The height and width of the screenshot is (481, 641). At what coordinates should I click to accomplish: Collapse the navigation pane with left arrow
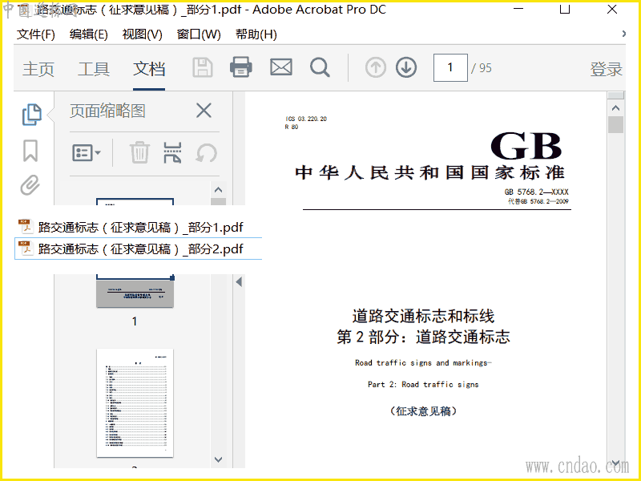239,282
